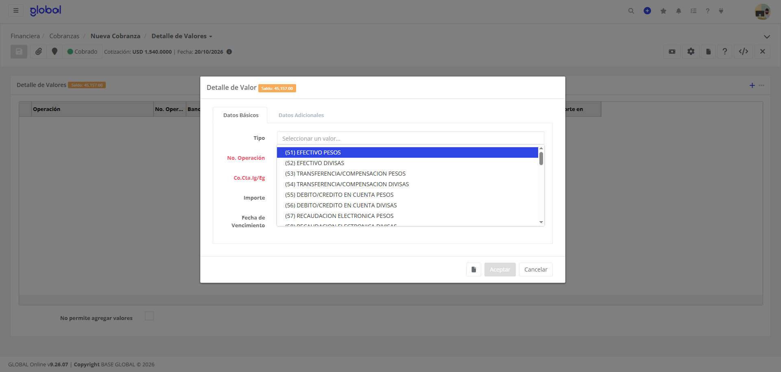
Task: Pick (55) DEBITO/CREDITO EN CUENTA PESOS
Action: tap(407, 195)
